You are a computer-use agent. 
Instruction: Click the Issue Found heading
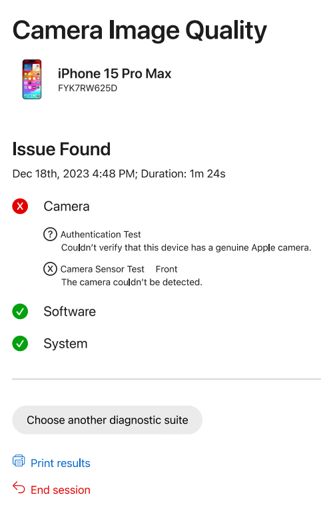[x=61, y=149]
